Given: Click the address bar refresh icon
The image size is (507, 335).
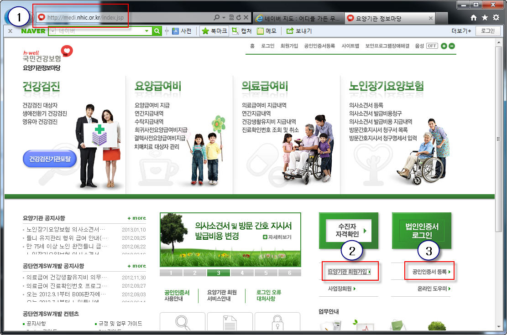Looking at the screenshot, I should 239,17.
